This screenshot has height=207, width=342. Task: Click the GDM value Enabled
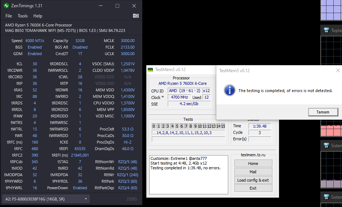[x=35, y=54]
